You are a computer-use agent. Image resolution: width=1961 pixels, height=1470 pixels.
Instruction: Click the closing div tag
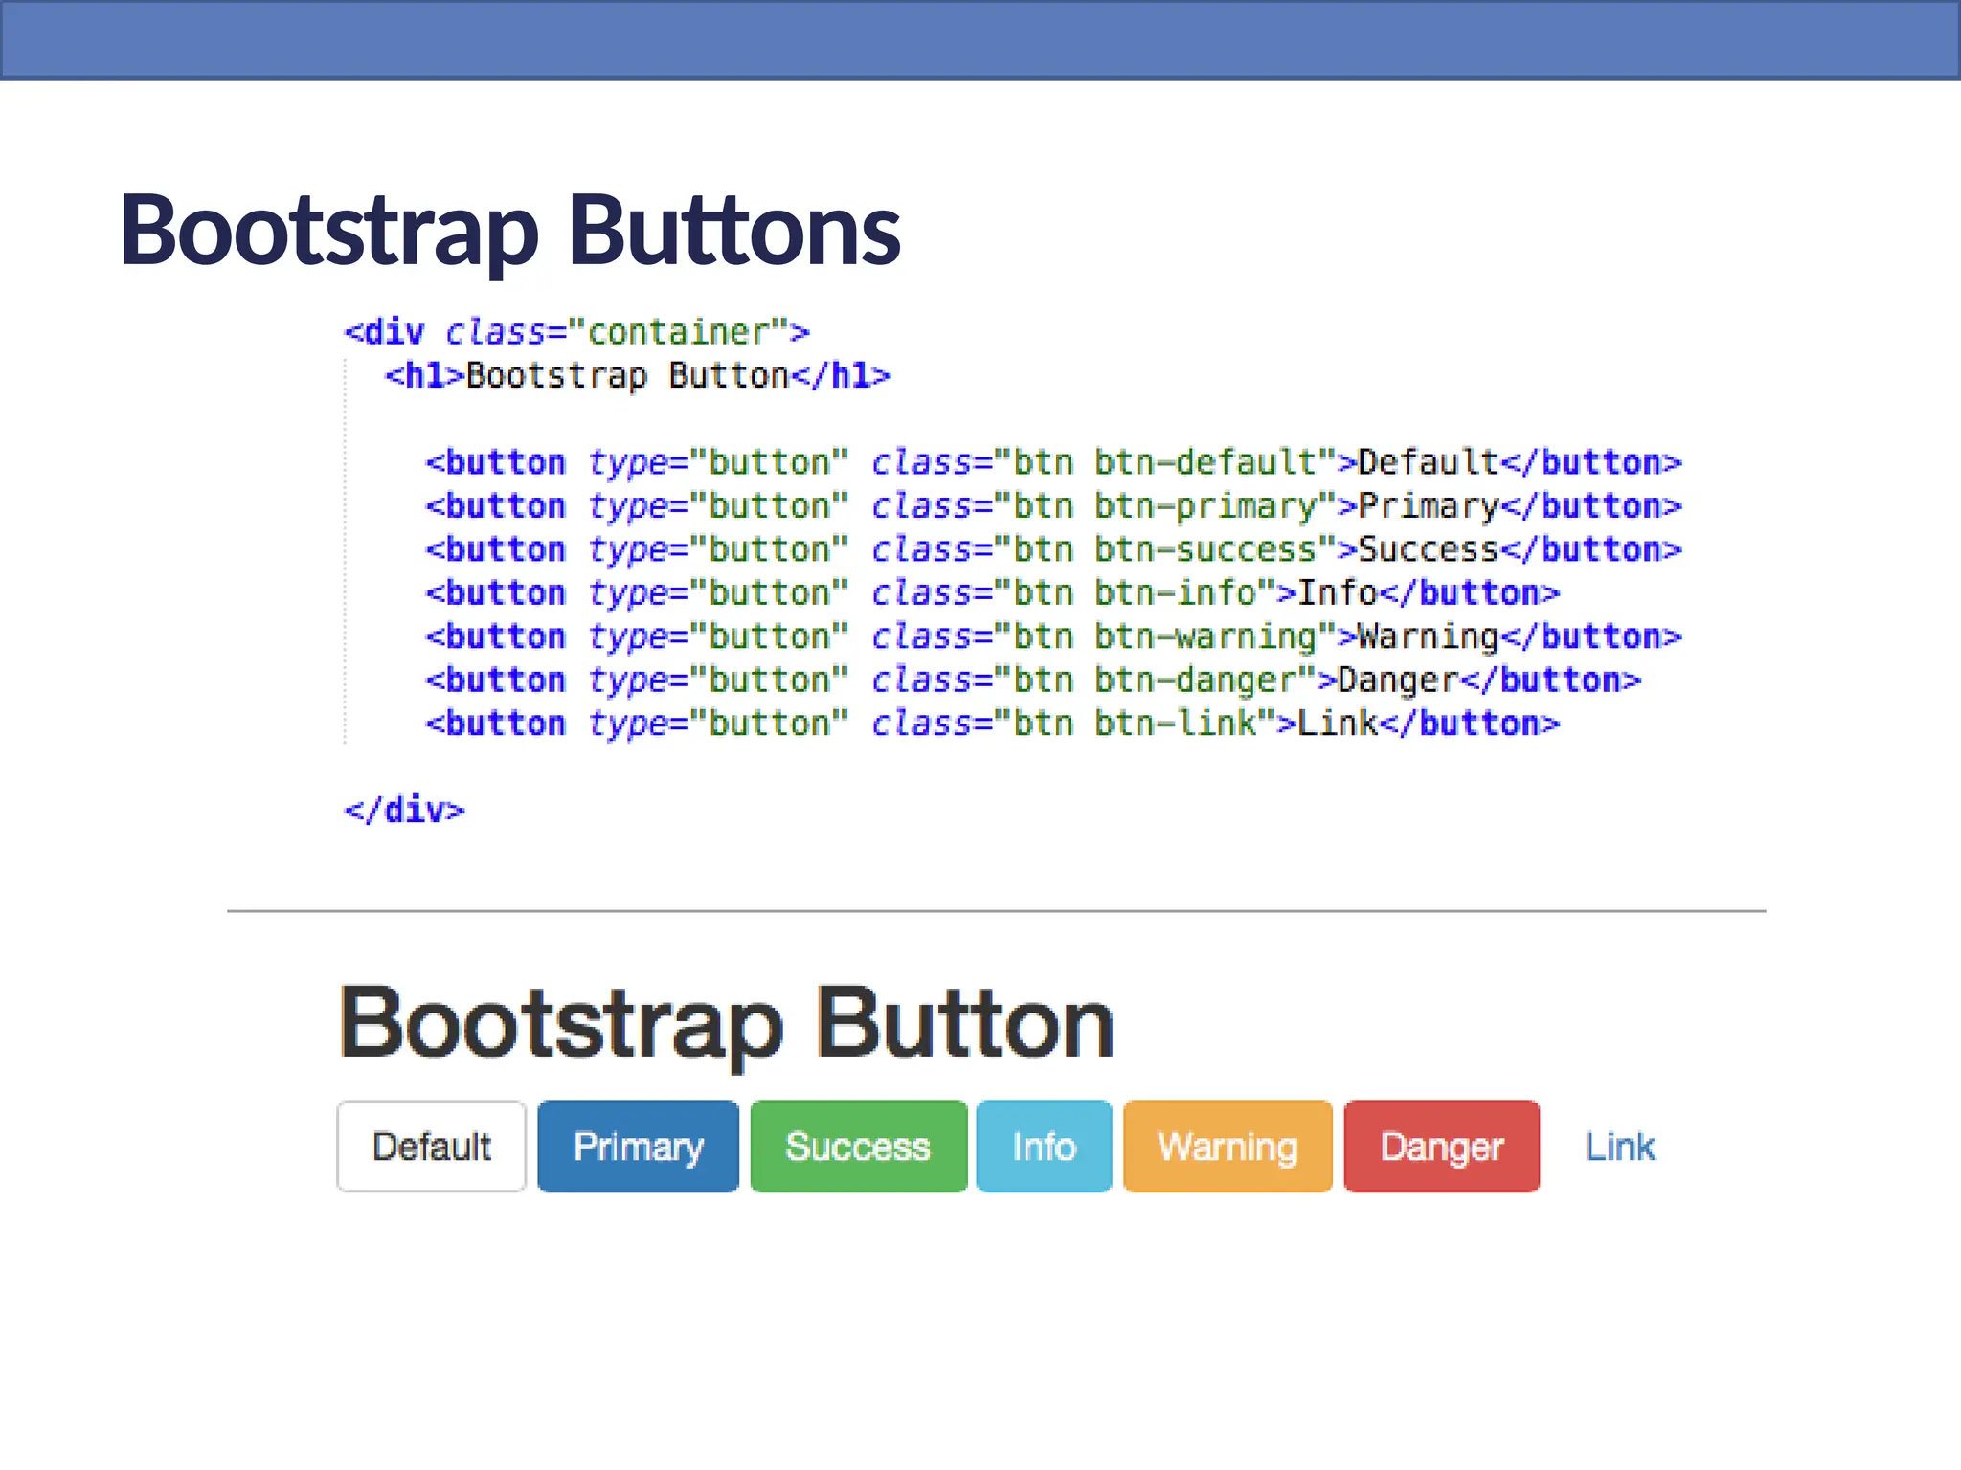(404, 810)
